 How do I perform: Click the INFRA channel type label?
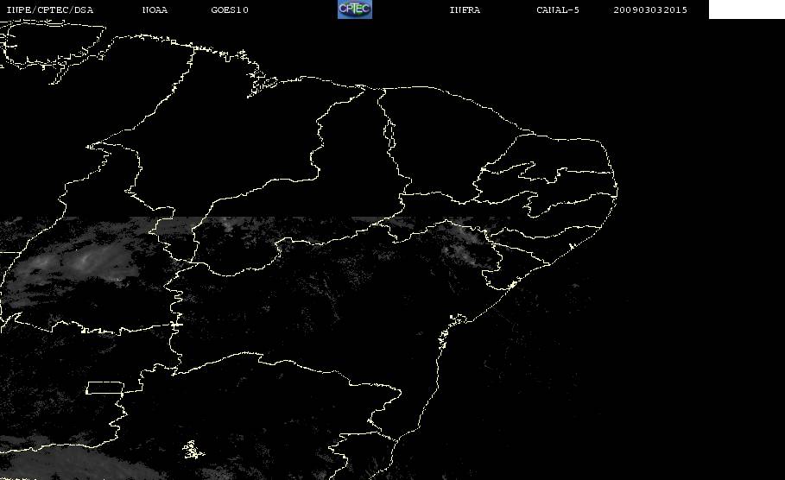465,9
